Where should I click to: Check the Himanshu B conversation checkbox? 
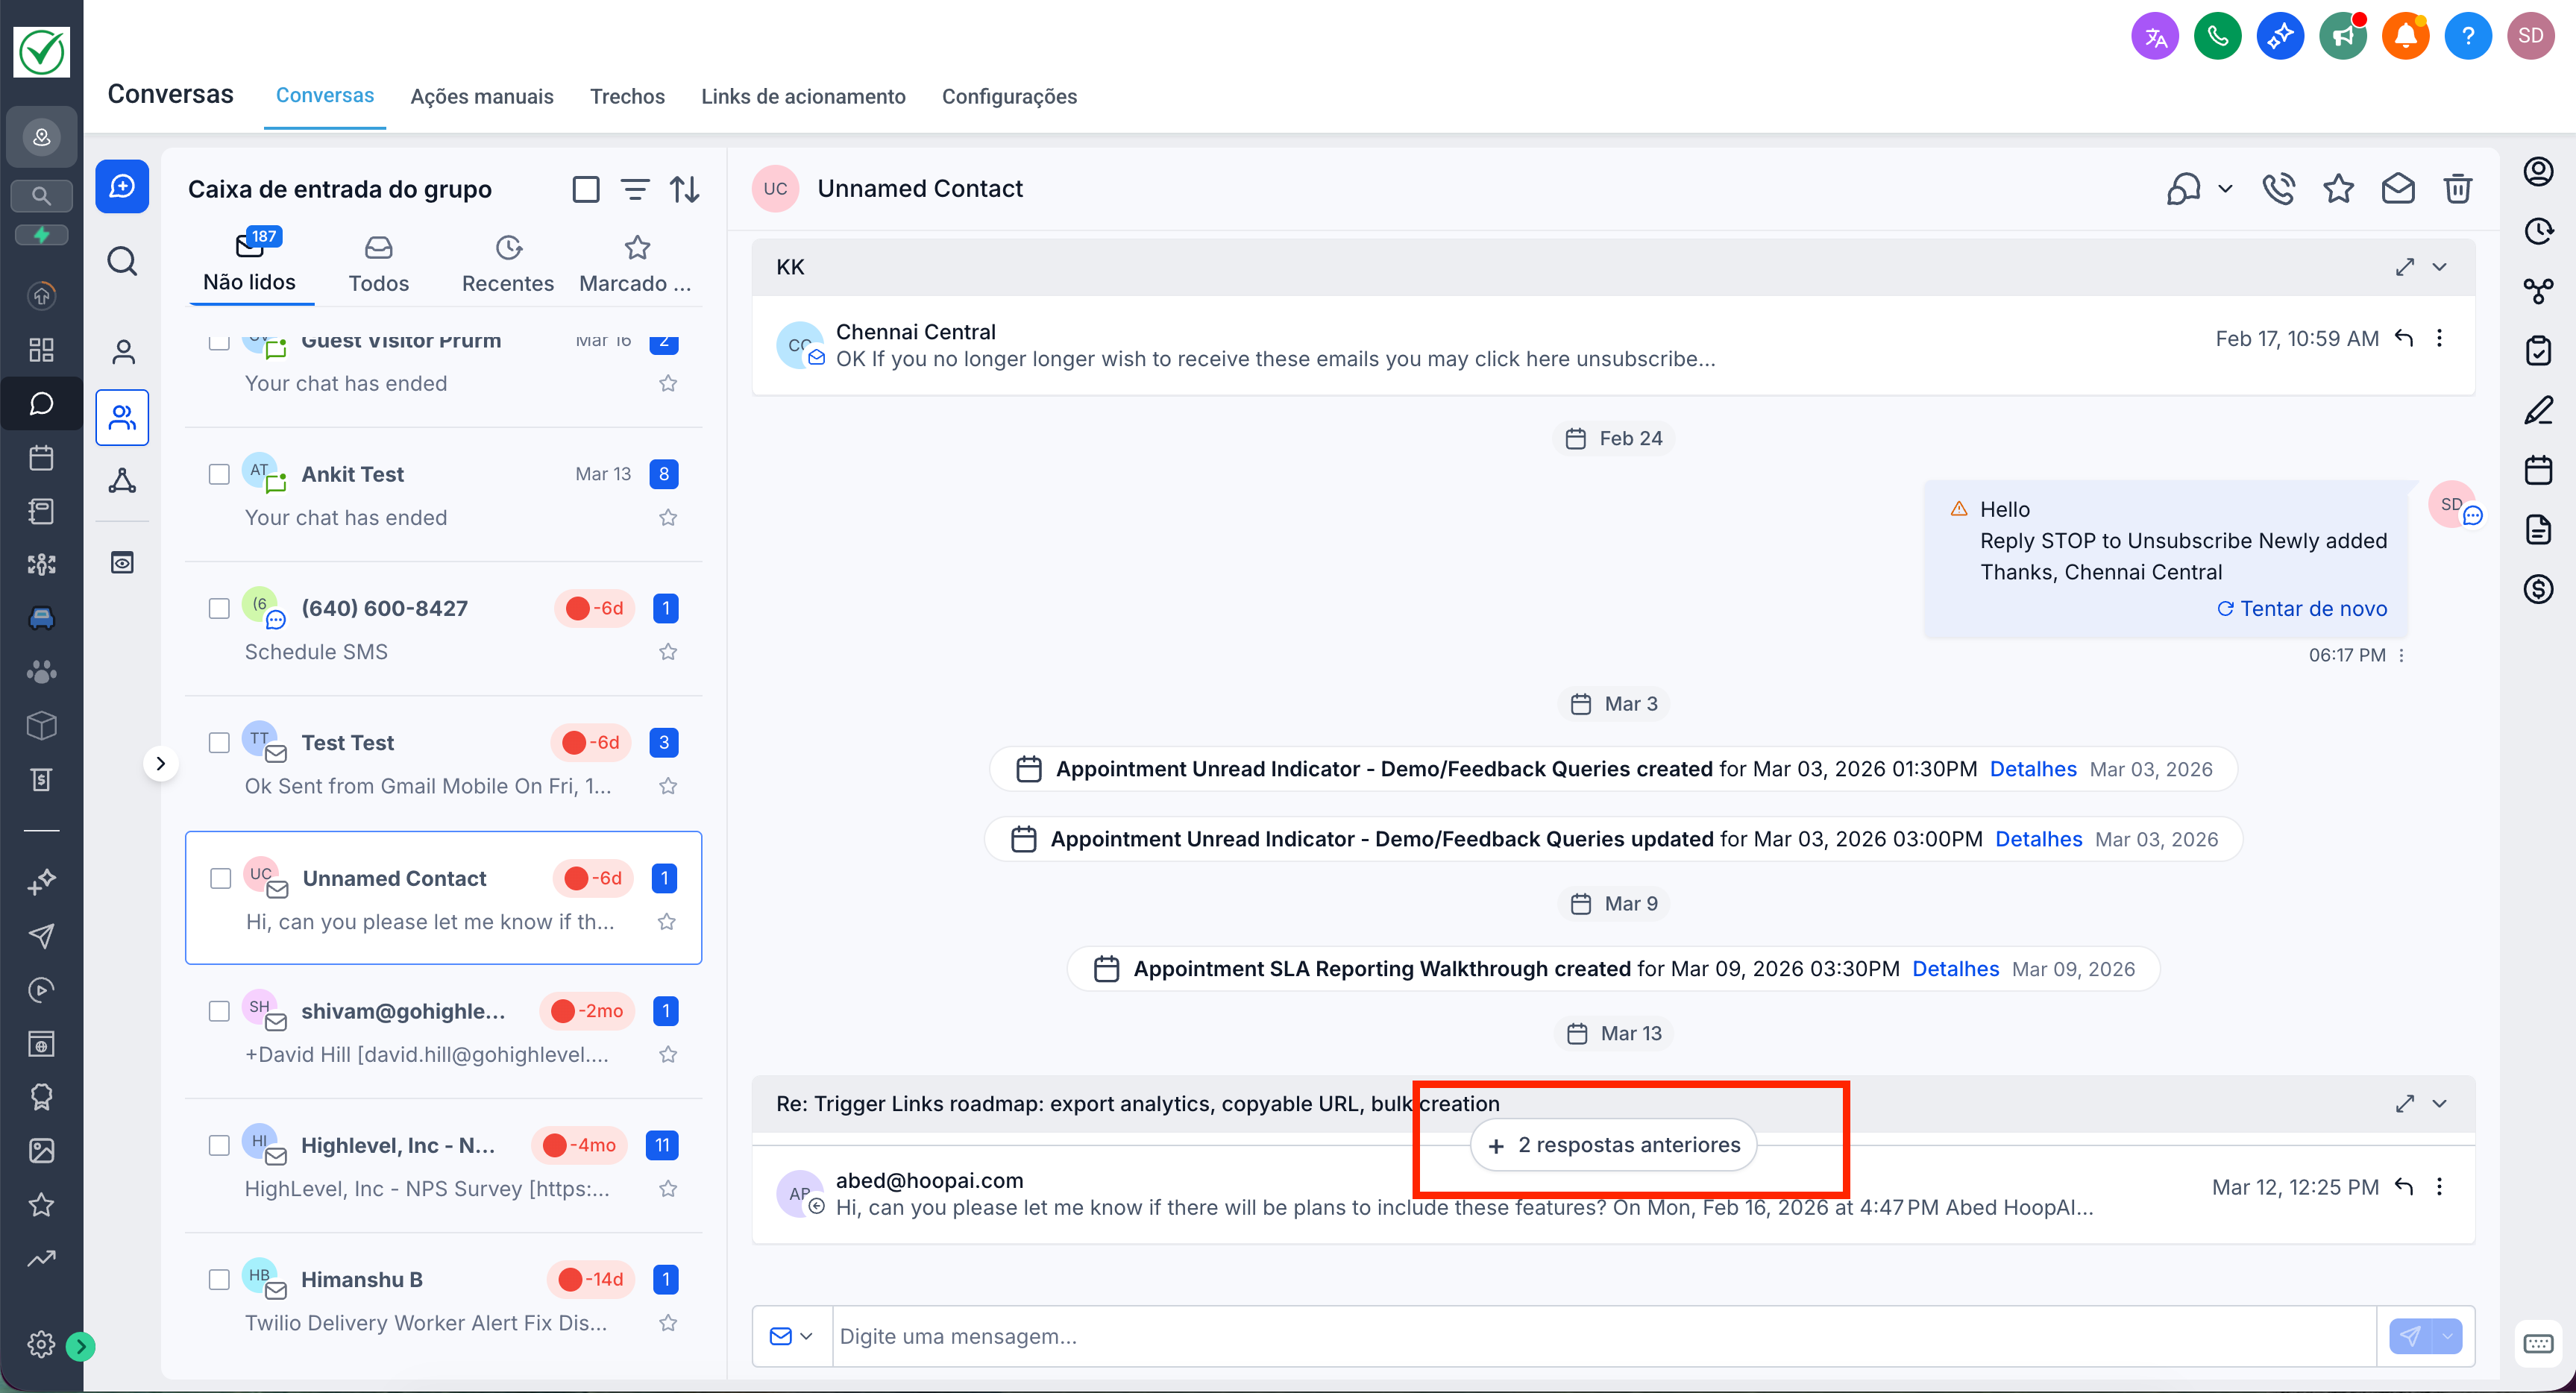[x=219, y=1279]
